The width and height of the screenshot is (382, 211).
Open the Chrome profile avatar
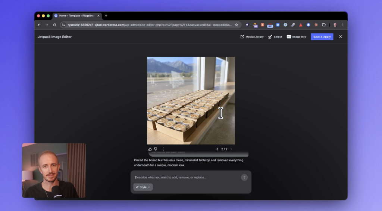click(x=335, y=25)
